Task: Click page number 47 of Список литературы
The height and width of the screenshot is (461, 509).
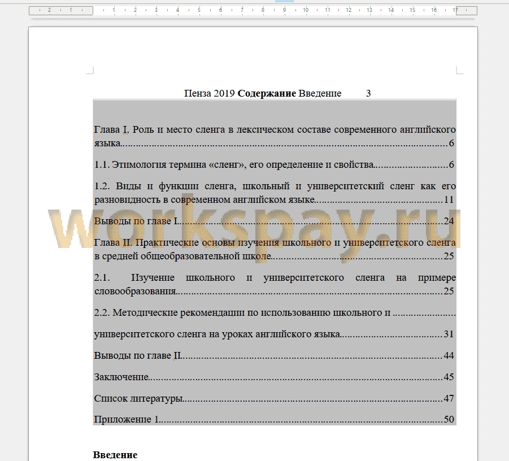Action: [x=449, y=398]
